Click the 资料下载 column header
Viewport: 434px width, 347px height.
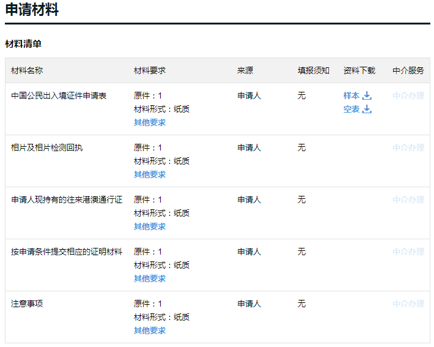[359, 71]
